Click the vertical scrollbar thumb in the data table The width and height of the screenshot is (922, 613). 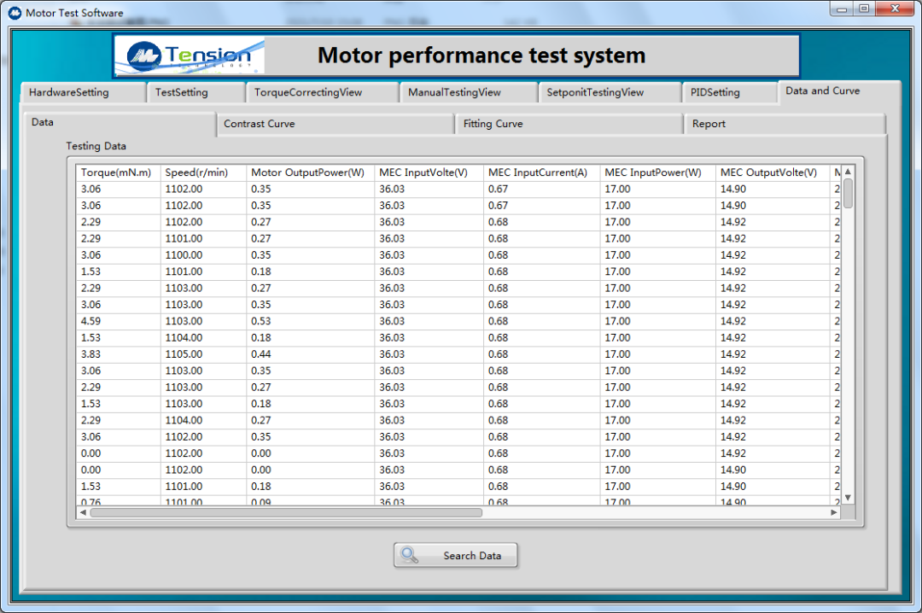point(848,193)
